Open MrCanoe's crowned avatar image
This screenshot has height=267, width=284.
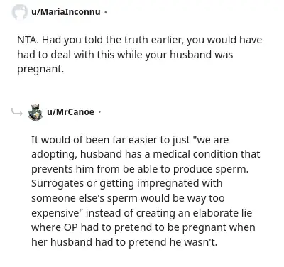[35, 112]
